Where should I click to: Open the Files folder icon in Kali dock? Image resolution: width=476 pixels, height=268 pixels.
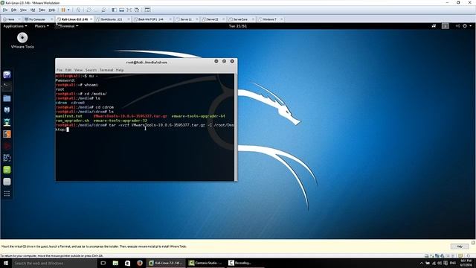click(7, 98)
